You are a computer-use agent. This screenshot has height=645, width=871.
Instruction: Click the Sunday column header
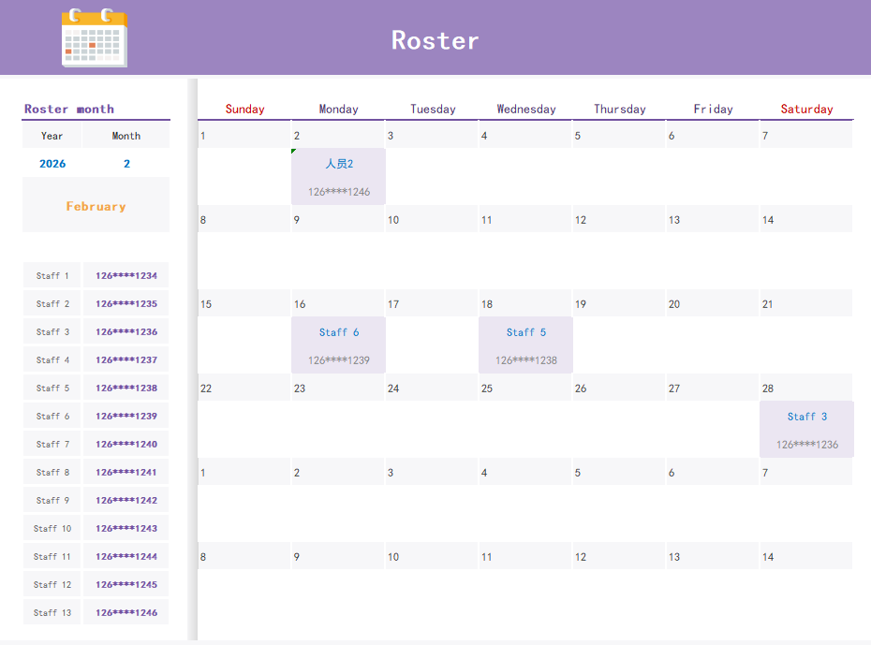pyautogui.click(x=244, y=110)
